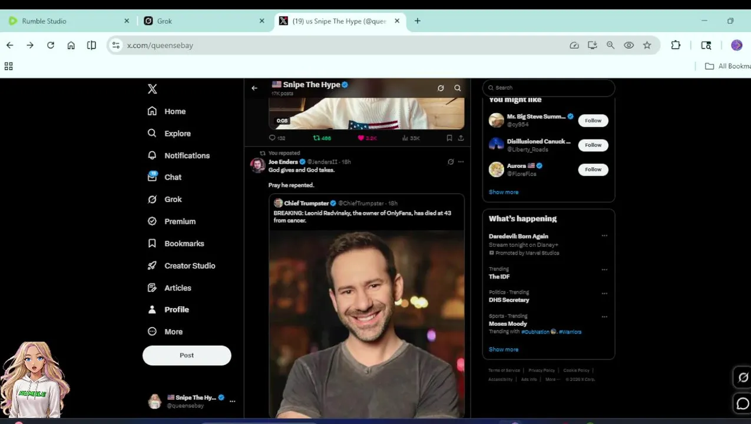Click the #DubNation hashtag
The image size is (751, 424).
click(535, 332)
